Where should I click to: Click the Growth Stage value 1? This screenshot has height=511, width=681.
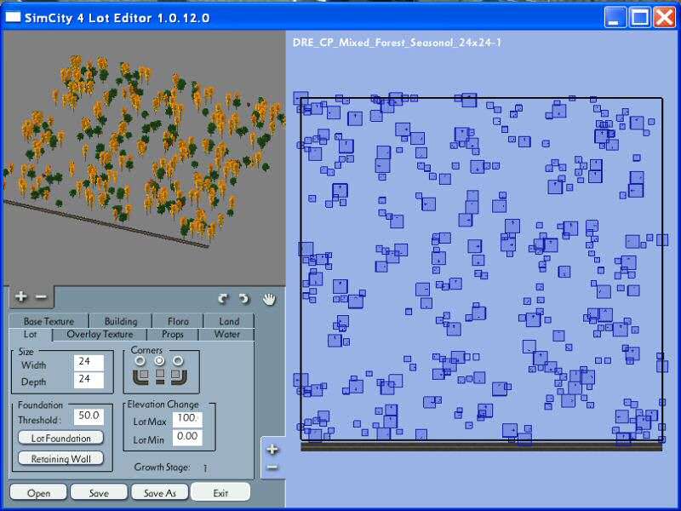[x=205, y=468]
